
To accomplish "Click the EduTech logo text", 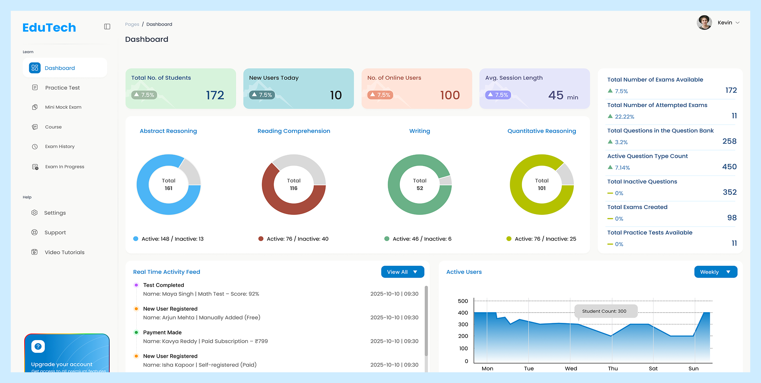I will (49, 27).
